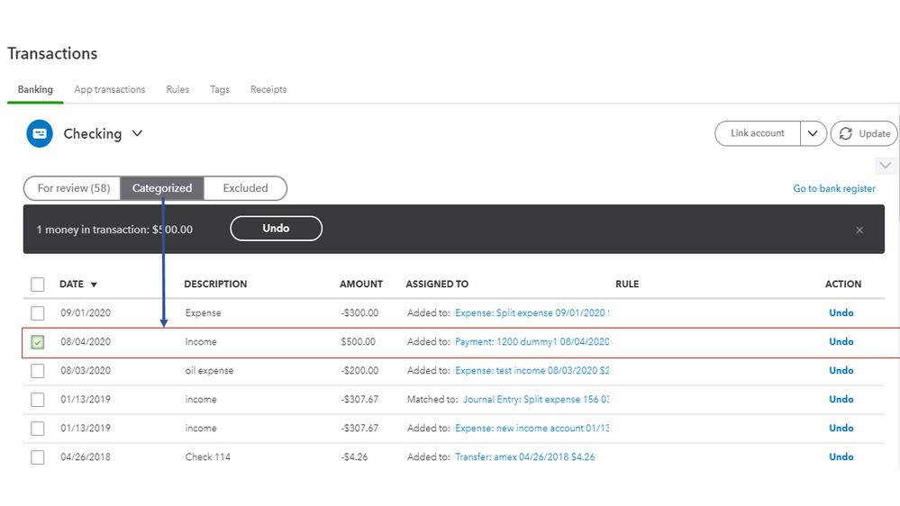Select the Categorized tab

(162, 188)
